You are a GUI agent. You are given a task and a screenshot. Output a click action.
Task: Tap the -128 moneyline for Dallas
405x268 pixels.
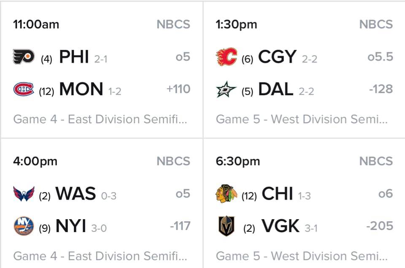coord(381,89)
